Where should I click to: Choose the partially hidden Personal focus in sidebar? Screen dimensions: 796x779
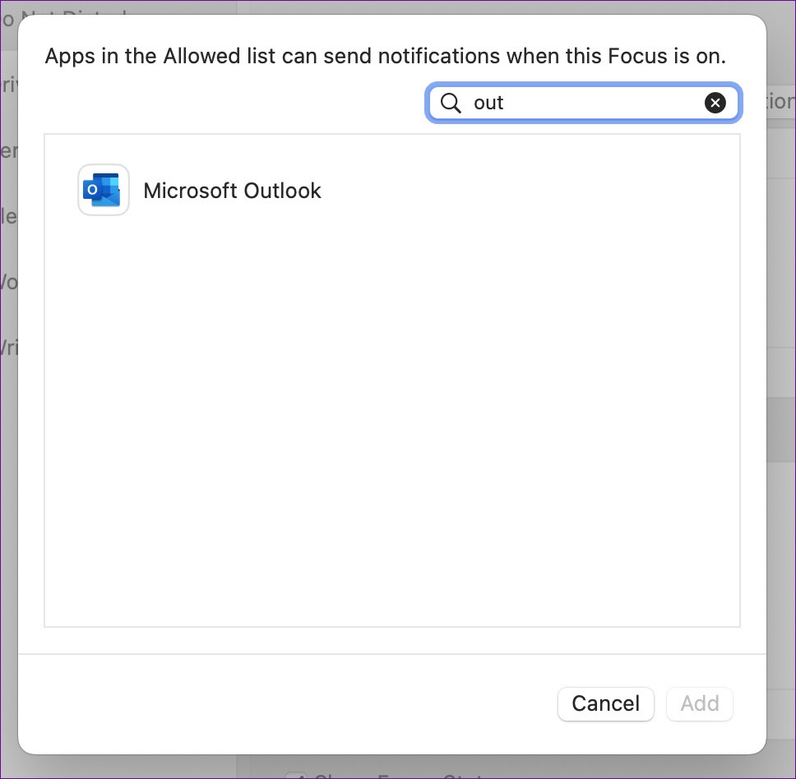pos(8,150)
